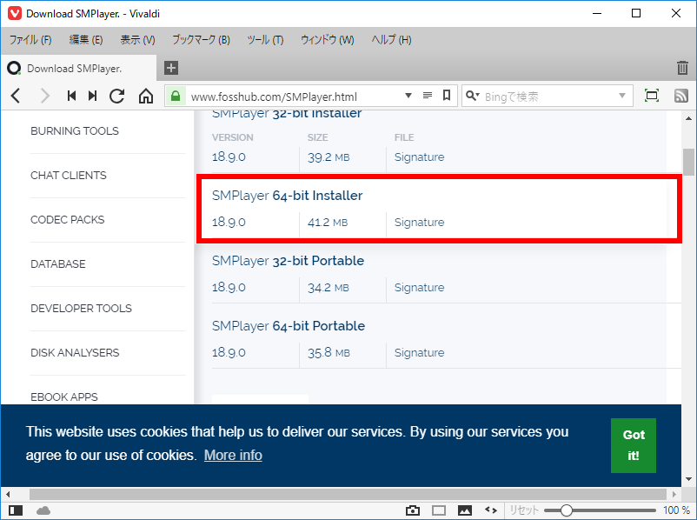Toggle the page capture frame icon in toolbar
697x520 pixels.
[x=652, y=96]
